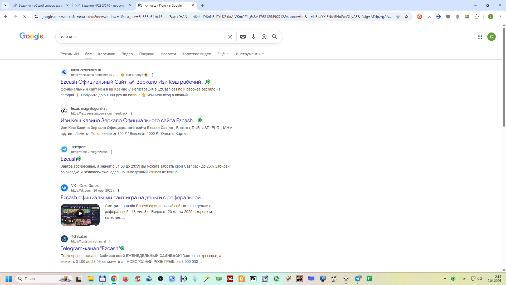Open the Google apps grid icon
This screenshot has width=506, height=285.
480,37
